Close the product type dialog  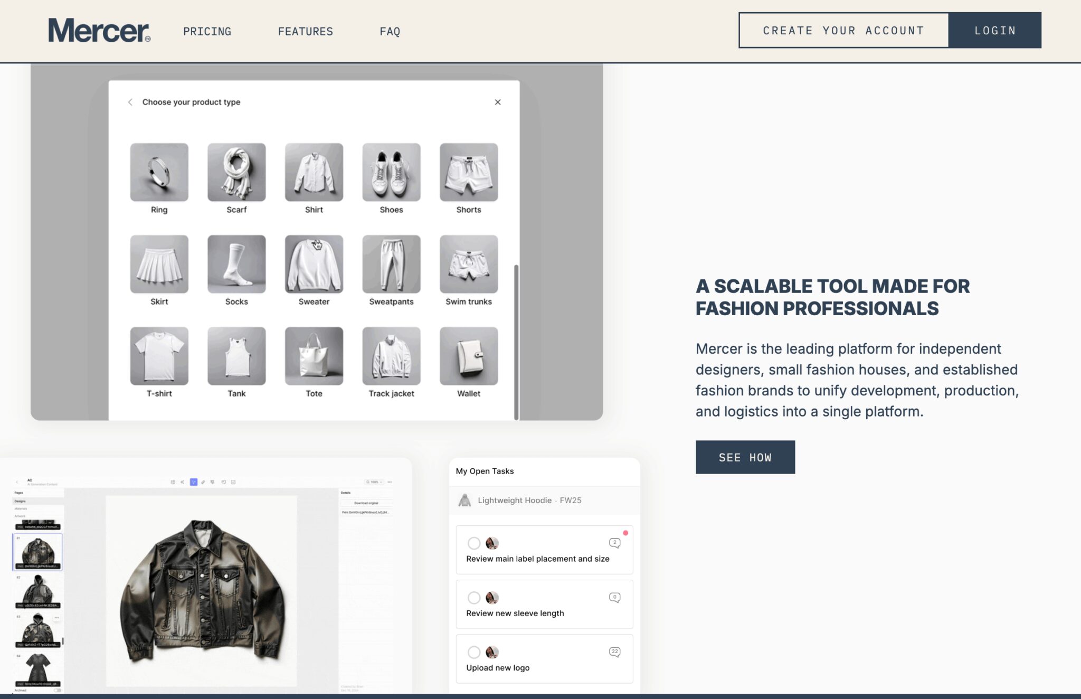(497, 102)
